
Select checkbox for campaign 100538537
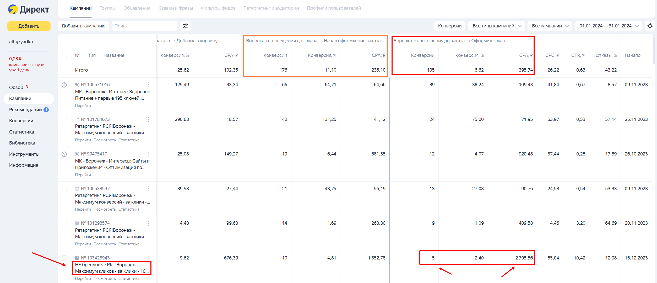pos(64,189)
